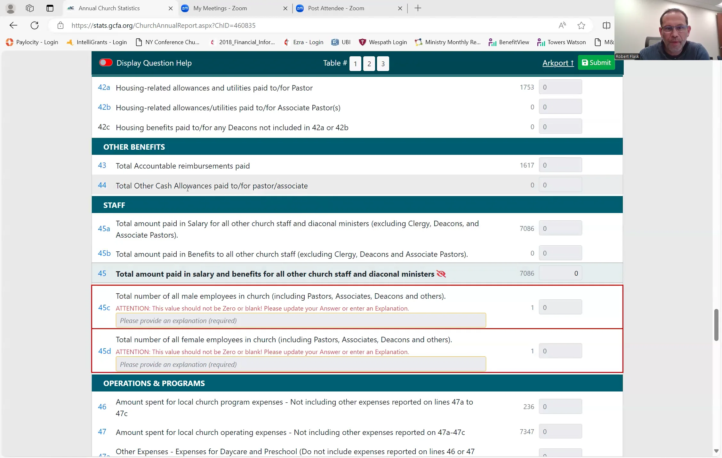Add page to favorites star icon
This screenshot has width=722, height=458.
tap(581, 25)
